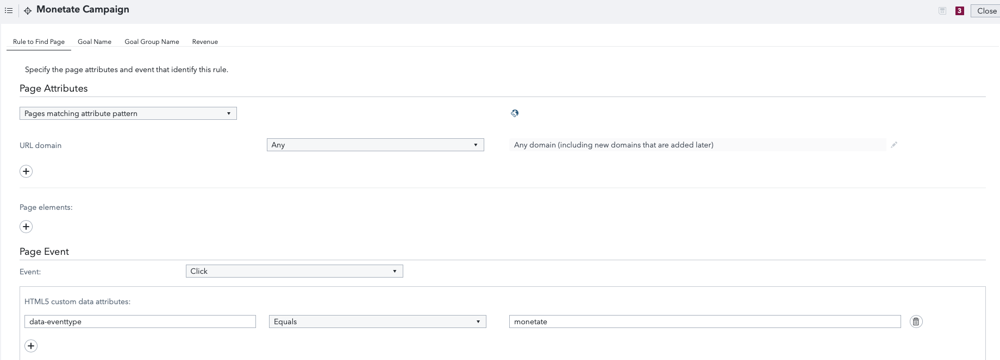The image size is (1000, 360).
Task: Open the Pages matching attribute pattern dropdown
Action: pos(128,113)
